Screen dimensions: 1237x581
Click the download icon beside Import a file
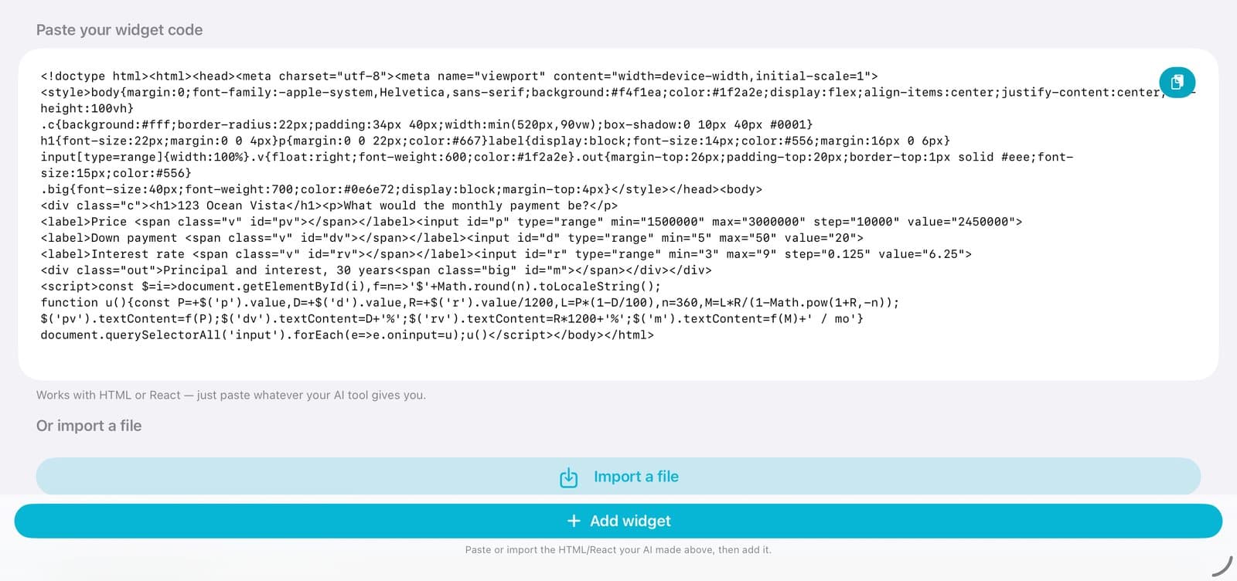click(568, 477)
